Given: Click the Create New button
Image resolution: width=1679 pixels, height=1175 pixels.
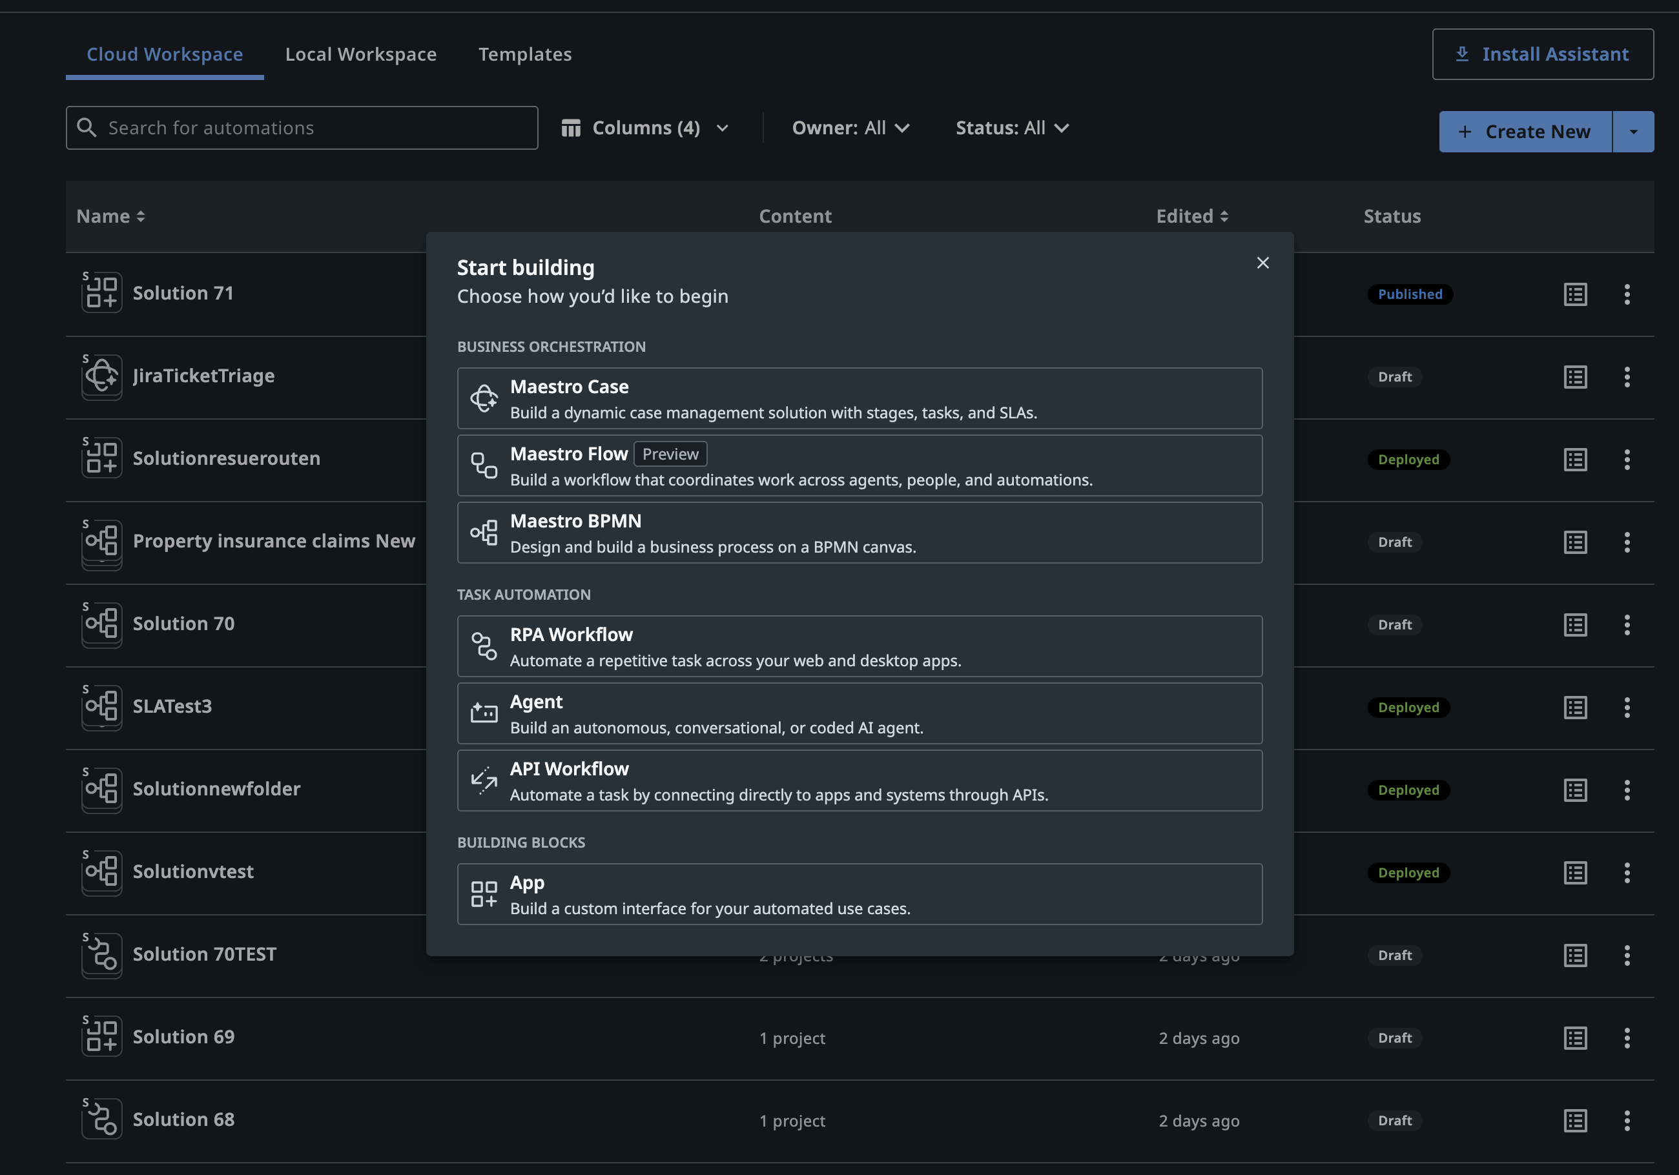Looking at the screenshot, I should pyautogui.click(x=1525, y=132).
